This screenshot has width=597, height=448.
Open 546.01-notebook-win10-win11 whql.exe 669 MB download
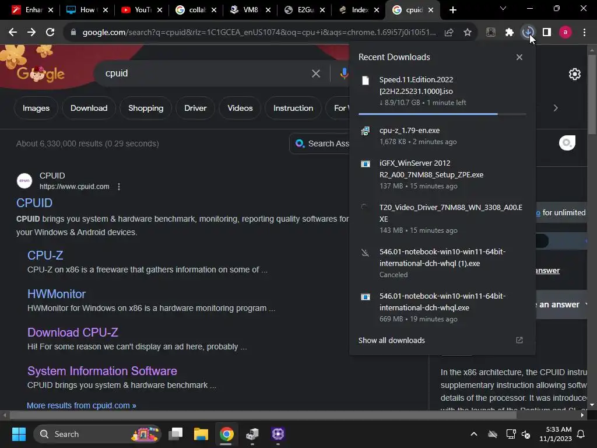tap(442, 307)
